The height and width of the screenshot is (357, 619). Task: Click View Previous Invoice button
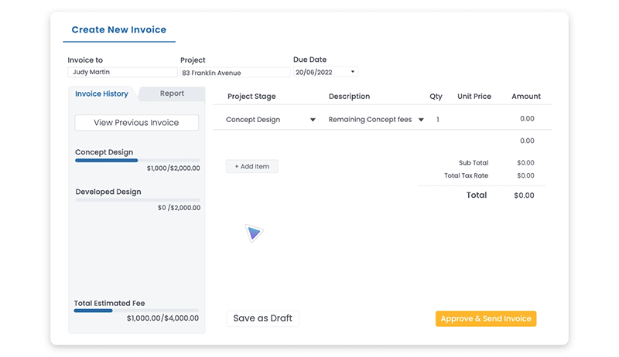pyautogui.click(x=137, y=123)
